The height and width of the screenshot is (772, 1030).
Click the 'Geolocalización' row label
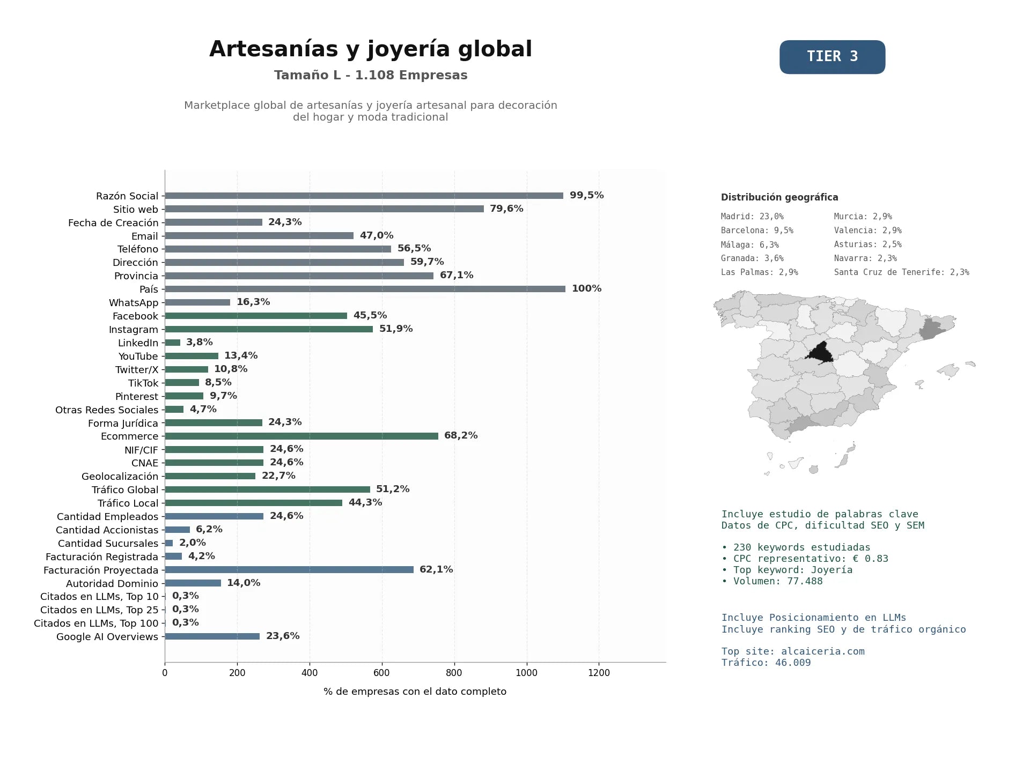[120, 477]
